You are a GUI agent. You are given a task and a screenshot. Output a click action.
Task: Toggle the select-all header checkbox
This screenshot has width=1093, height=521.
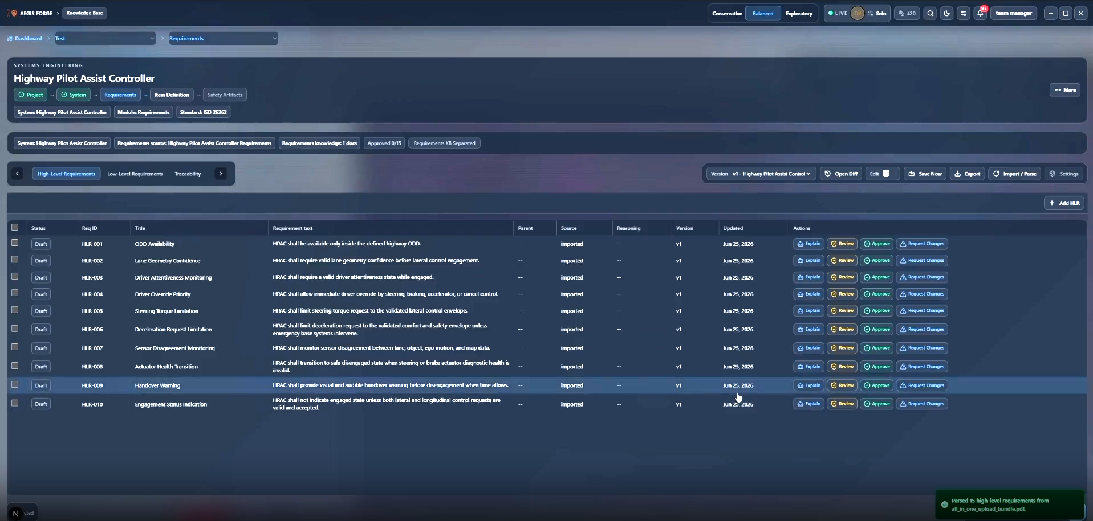(x=15, y=227)
